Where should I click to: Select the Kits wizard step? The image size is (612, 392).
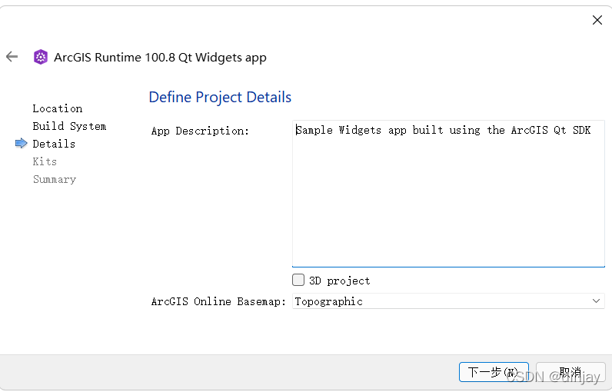click(45, 161)
